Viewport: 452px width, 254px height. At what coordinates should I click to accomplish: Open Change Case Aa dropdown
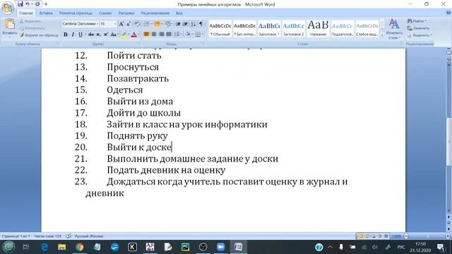tap(114, 35)
